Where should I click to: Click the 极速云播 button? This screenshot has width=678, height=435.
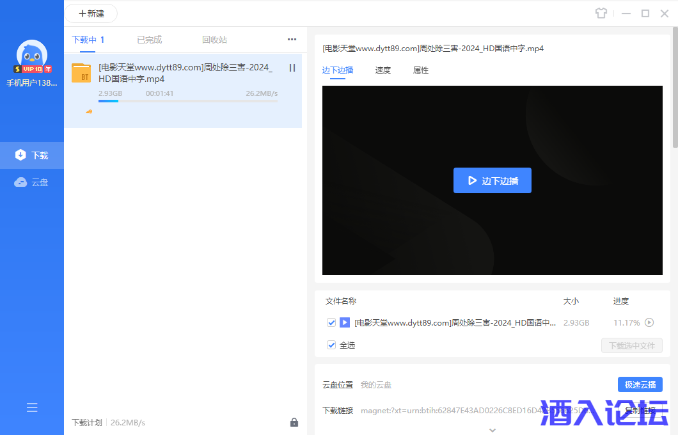coord(640,384)
